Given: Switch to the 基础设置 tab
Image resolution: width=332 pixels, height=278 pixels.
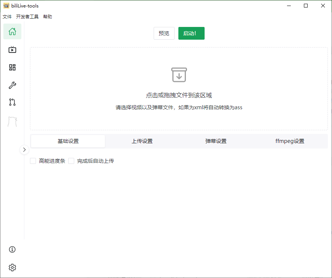Looking at the screenshot, I should 68,141.
